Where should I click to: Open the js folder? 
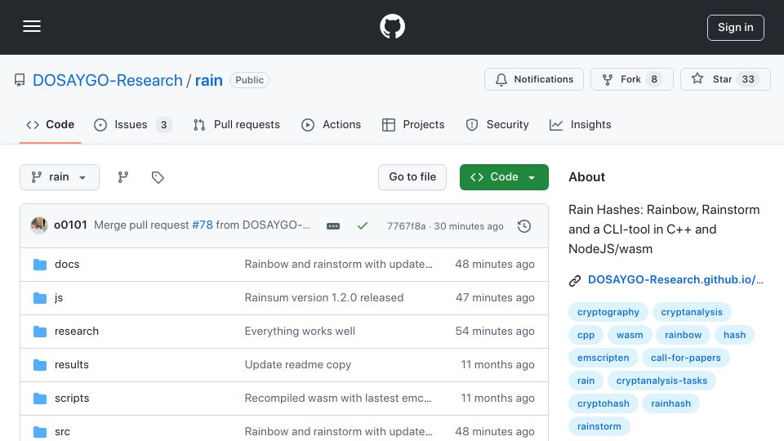pyautogui.click(x=59, y=297)
